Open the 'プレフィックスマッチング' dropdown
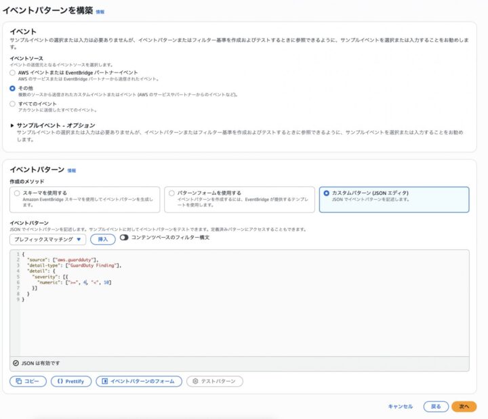Viewport: 488px width, 419px height. tap(47, 239)
